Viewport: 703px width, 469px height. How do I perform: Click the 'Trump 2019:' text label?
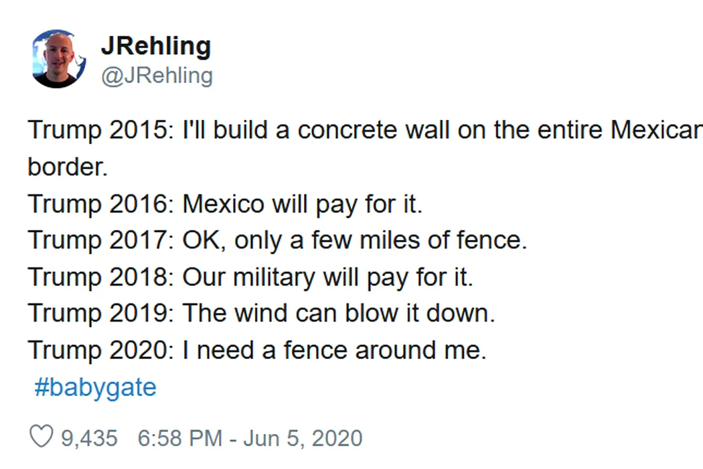[x=100, y=314]
